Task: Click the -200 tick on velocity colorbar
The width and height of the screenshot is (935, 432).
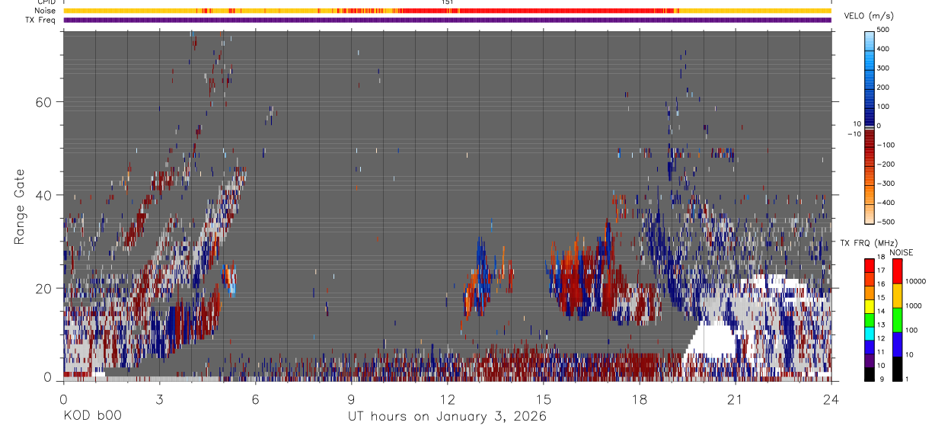Action: 886,165
